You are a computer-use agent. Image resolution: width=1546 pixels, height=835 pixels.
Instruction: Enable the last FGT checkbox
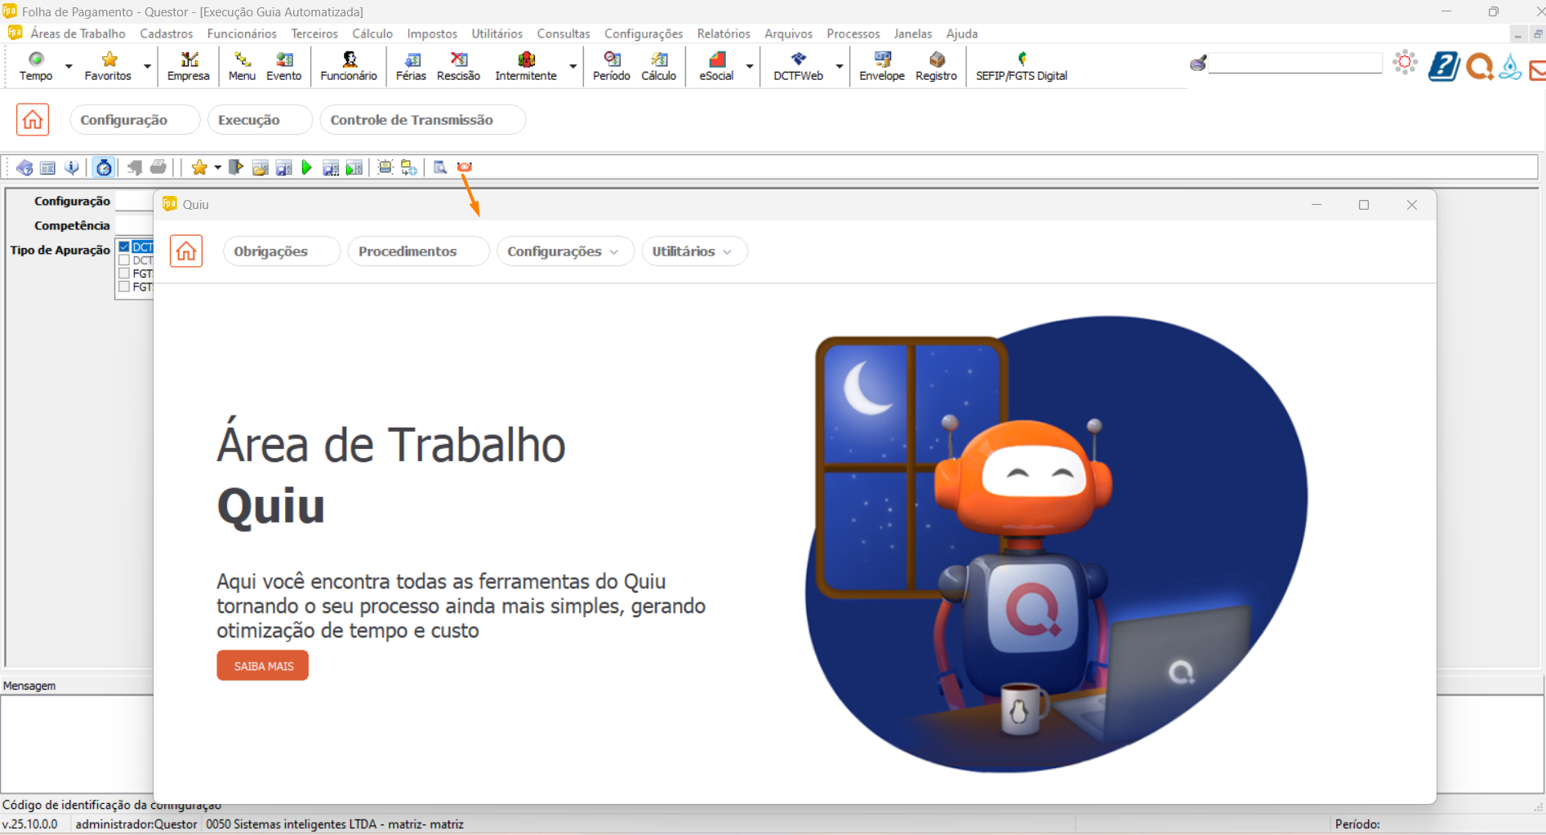(x=125, y=286)
